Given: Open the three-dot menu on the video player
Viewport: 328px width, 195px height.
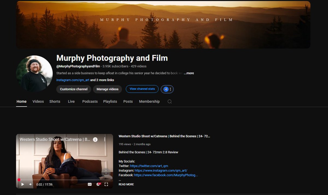Looking at the screenshot, I should [x=104, y=139].
